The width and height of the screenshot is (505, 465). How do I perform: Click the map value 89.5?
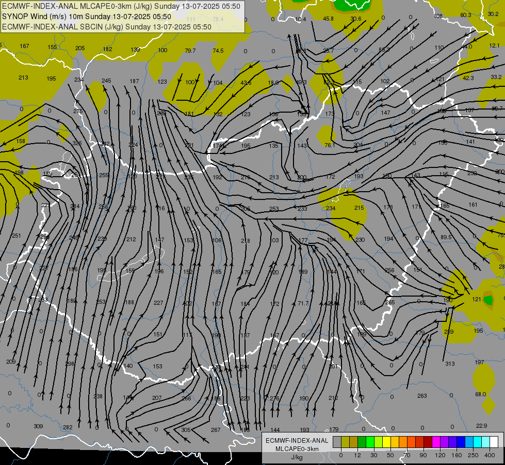click(x=446, y=237)
